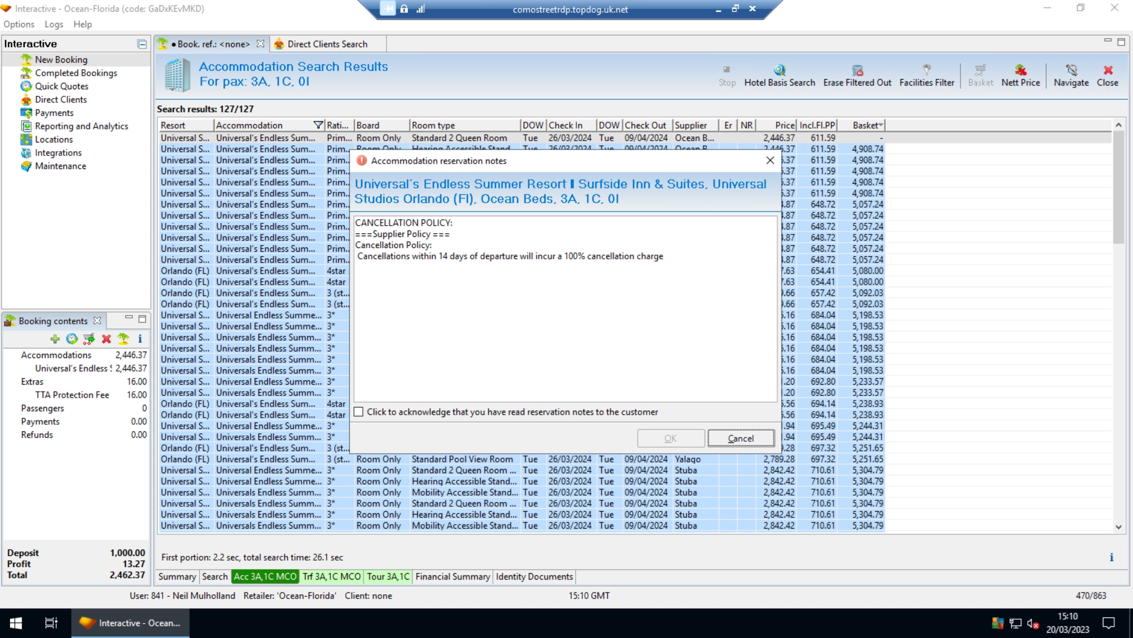Open the Help menu
This screenshot has height=638, width=1133.
[83, 24]
